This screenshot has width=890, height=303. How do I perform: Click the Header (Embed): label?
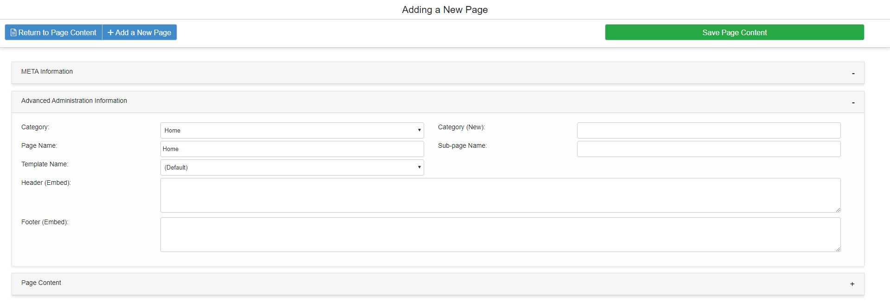tap(46, 183)
